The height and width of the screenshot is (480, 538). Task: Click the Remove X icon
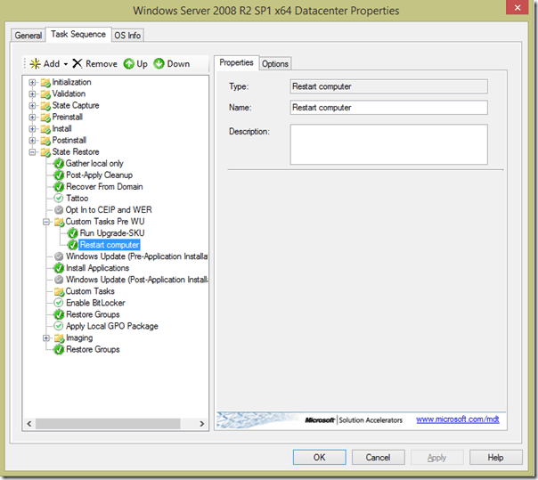[77, 64]
